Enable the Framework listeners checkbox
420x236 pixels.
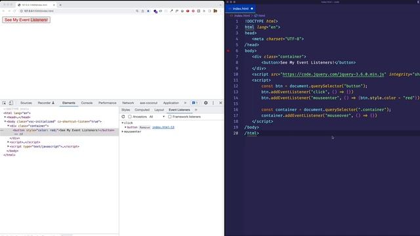coord(170,117)
